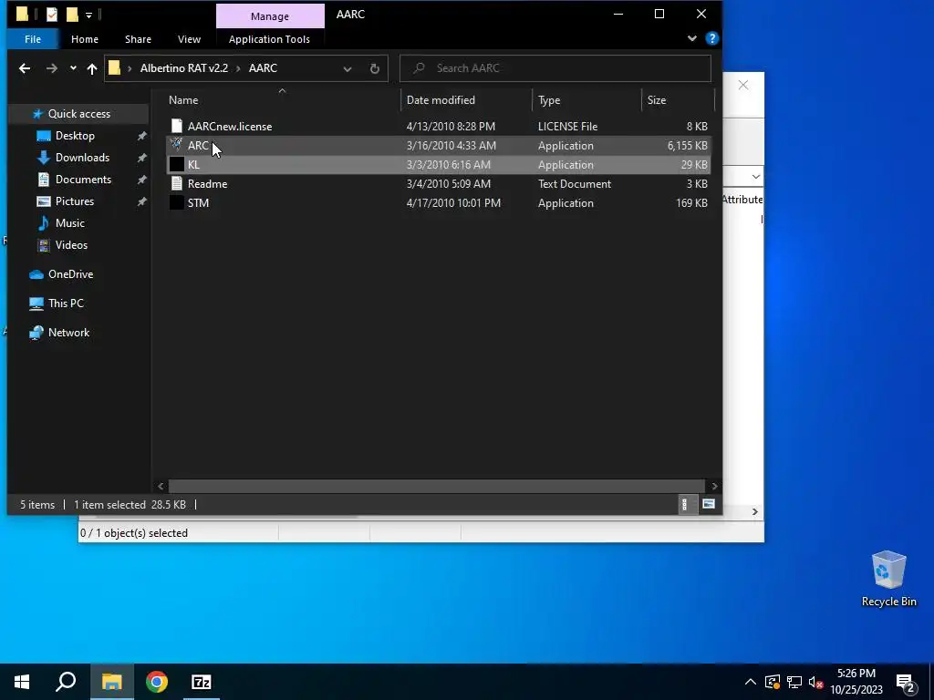Click Properties icon in title bar
Viewport: 934px width, 700px height.
click(x=52, y=15)
